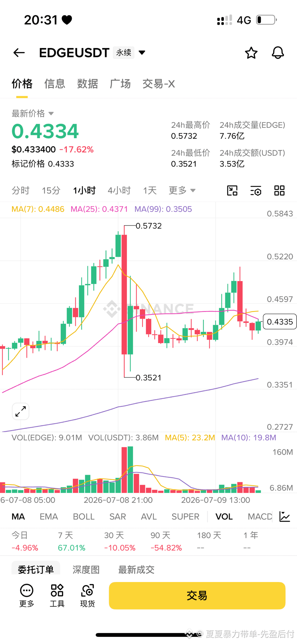This screenshot has height=643, width=297.
Task: Select the 1天 timeframe
Action: click(150, 190)
